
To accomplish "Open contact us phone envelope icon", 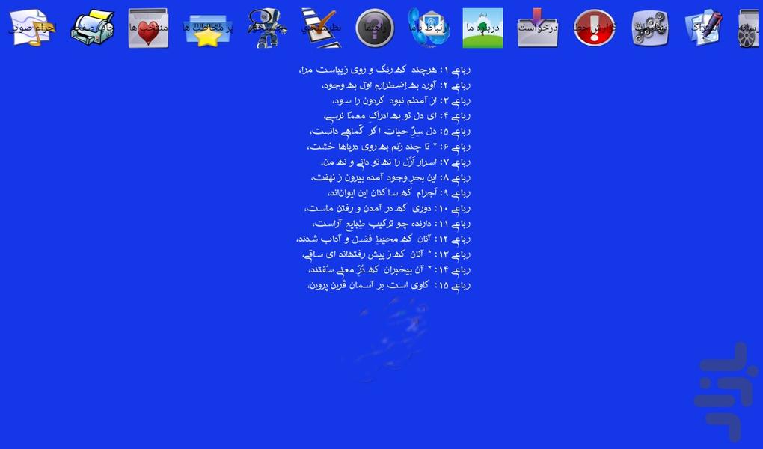I will pyautogui.click(x=428, y=28).
